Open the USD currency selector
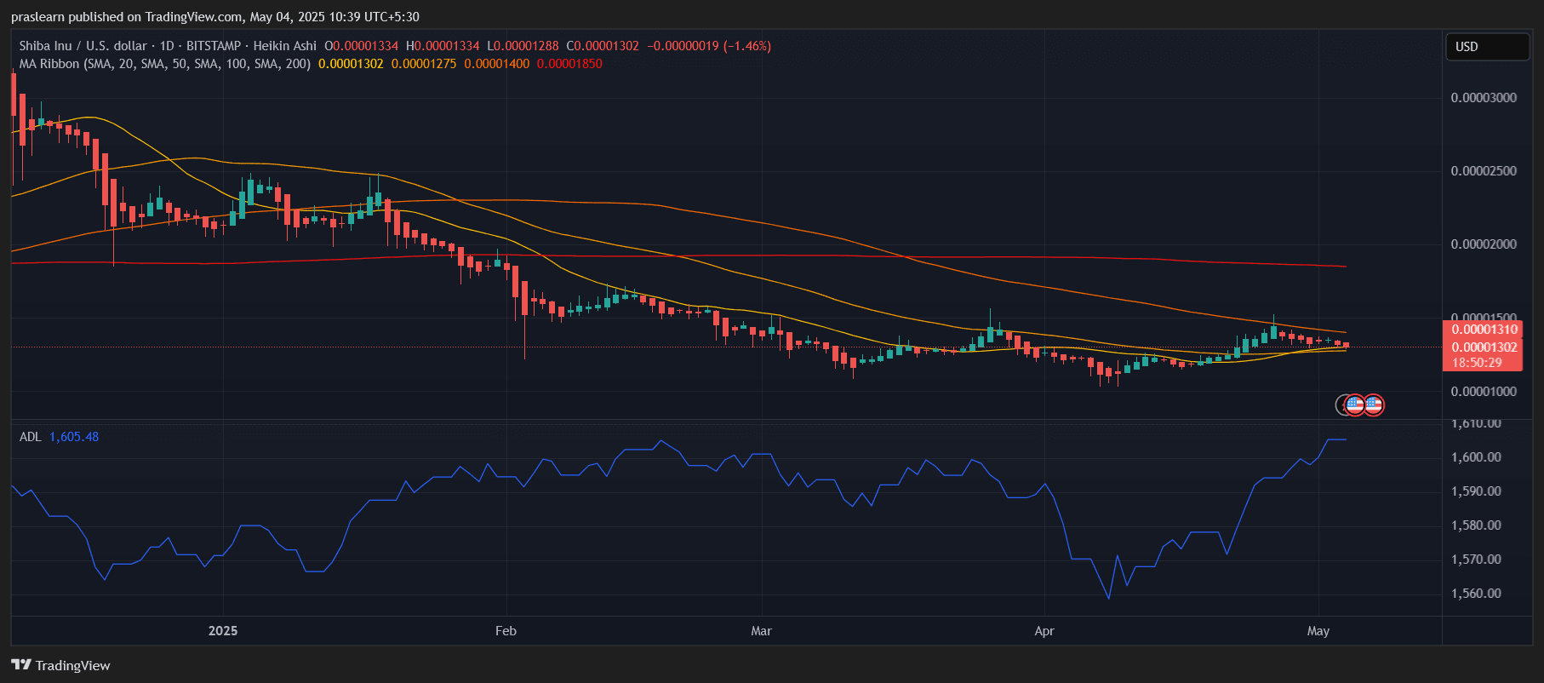 [x=1487, y=47]
